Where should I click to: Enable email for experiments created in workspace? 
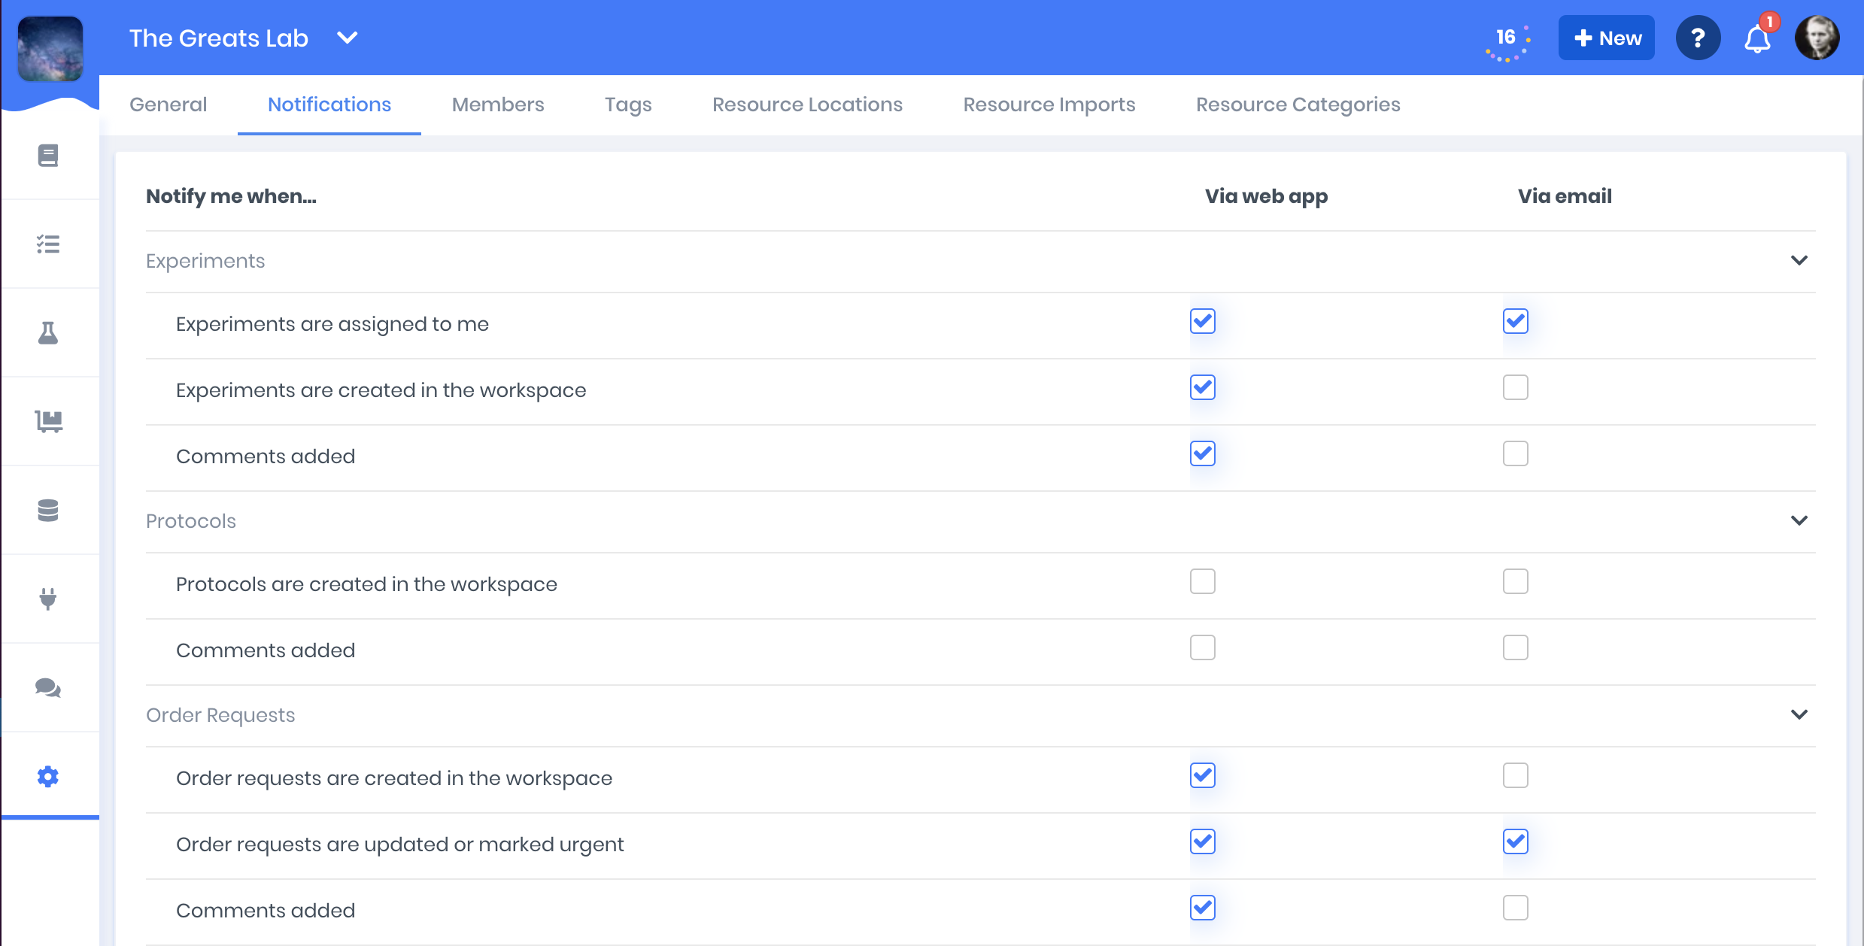1515,387
